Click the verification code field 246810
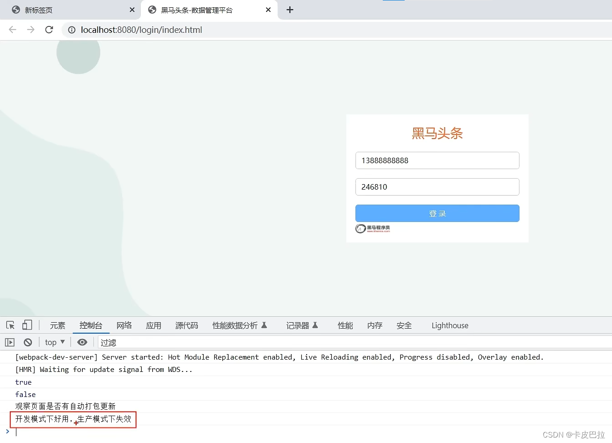 click(x=437, y=187)
